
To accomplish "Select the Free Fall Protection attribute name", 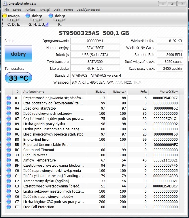I will [x=39, y=207].
